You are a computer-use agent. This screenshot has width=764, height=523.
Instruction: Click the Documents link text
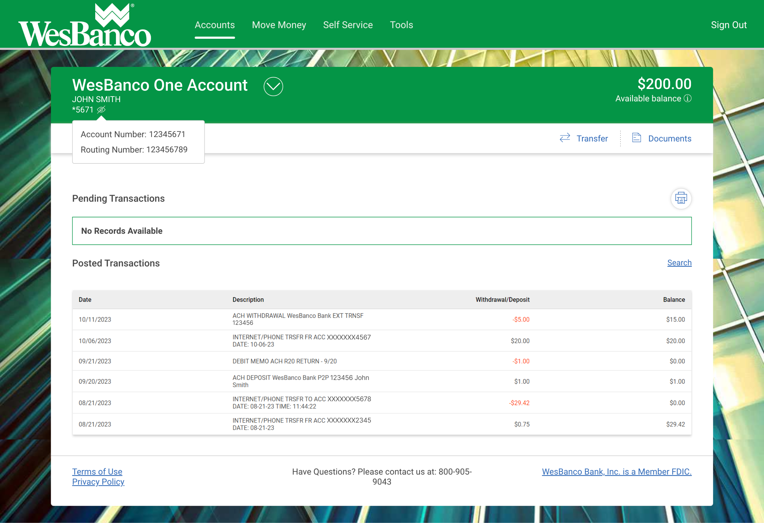tap(670, 138)
